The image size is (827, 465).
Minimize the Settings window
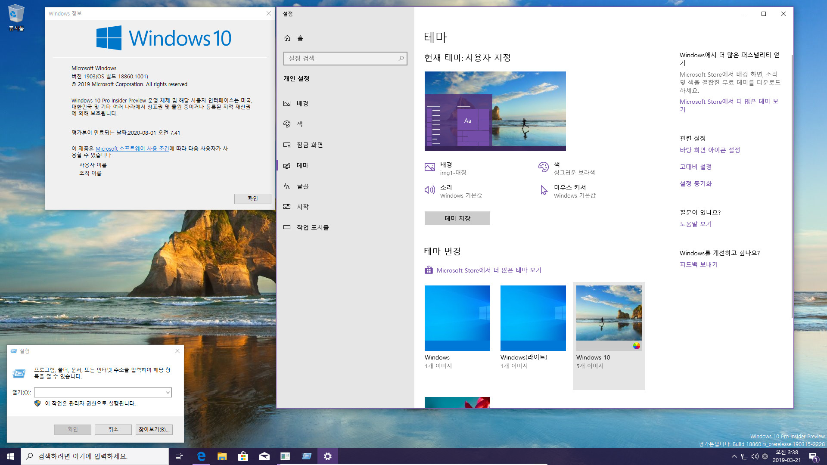(744, 14)
